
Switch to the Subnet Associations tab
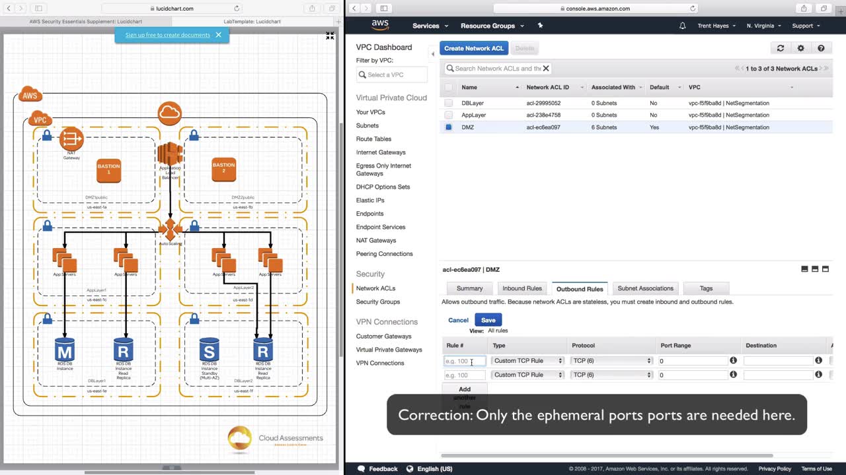coord(645,288)
